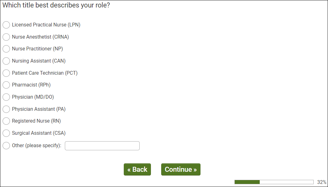Select Licensed Practical Nurse (LPN) radio button
The image size is (328, 187).
6,25
